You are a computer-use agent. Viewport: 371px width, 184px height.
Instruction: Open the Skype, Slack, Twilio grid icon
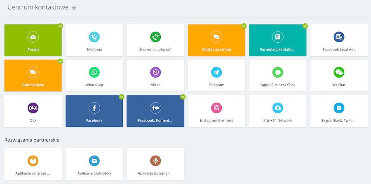(339, 108)
